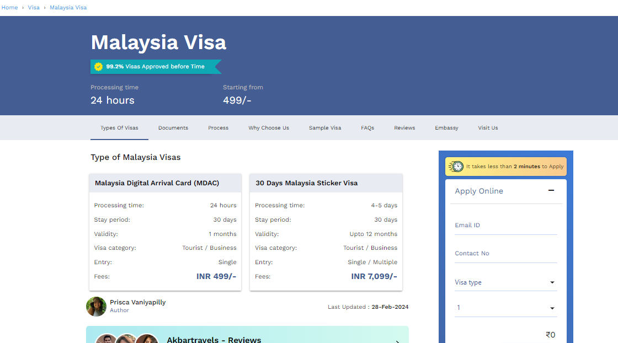Click the ₹0 total amount
Viewport: 618px width, 343px height.
point(551,335)
